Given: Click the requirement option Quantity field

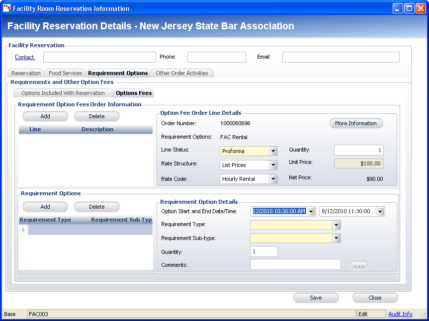Looking at the screenshot, I should point(264,251).
